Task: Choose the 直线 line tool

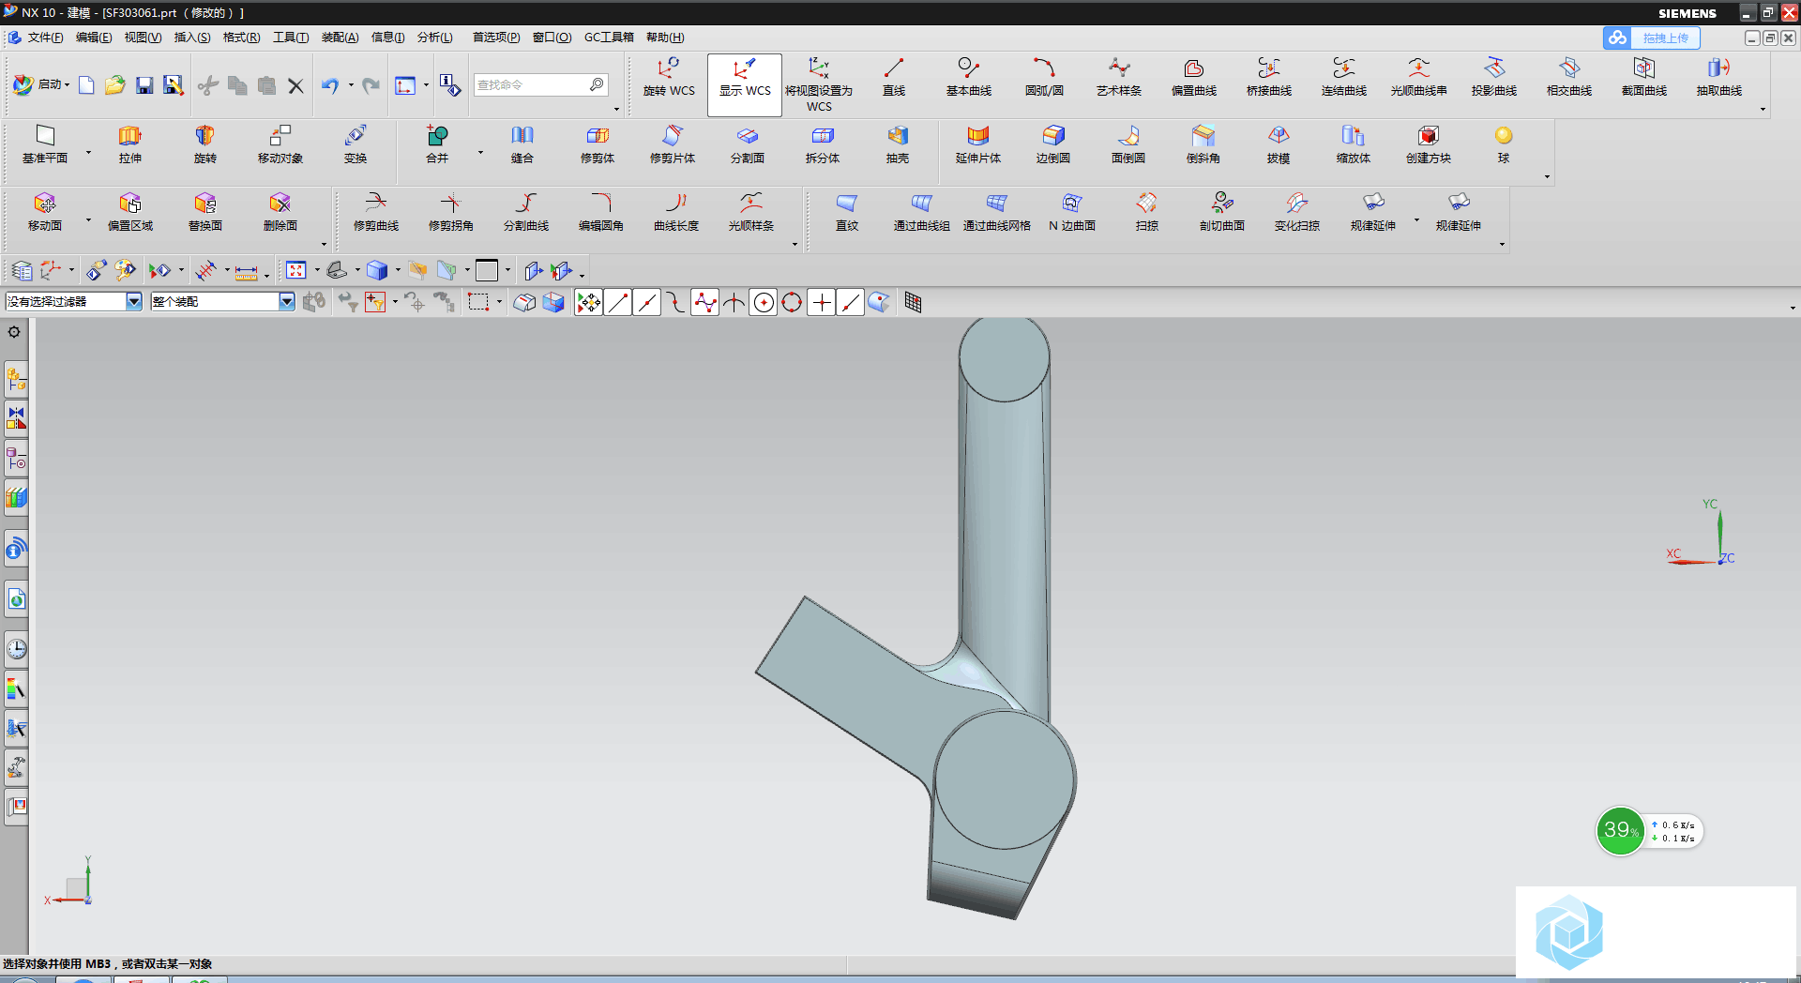Action: 894,78
